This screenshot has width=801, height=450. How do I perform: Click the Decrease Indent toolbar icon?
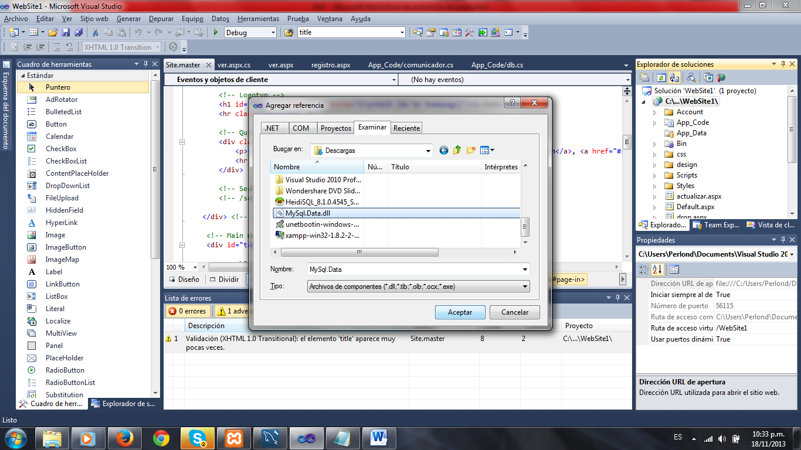(x=27, y=47)
